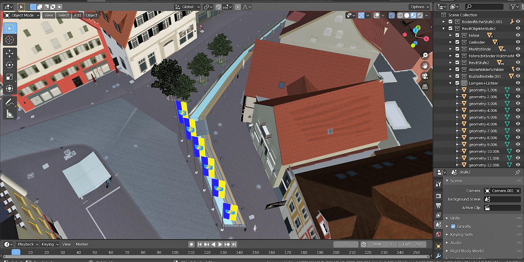
Task: Collapse the Lampen+Lichter collection
Action: (x=450, y=83)
